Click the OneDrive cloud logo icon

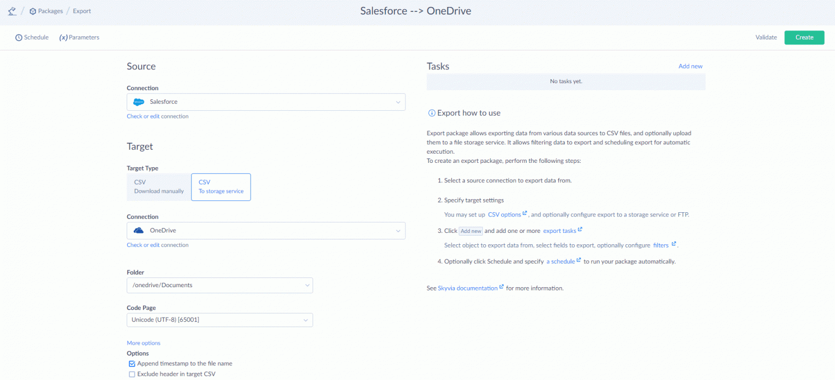pos(139,231)
